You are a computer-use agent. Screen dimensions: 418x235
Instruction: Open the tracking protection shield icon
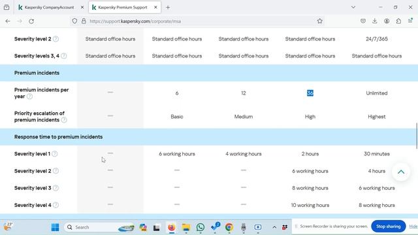74,21
